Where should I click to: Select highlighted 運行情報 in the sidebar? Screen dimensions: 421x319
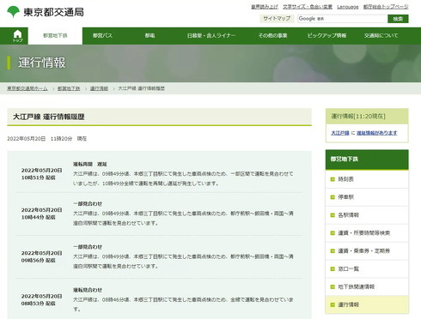coord(367,304)
